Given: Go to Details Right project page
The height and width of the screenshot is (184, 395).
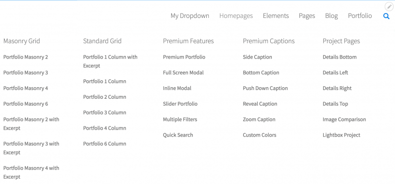Looking at the screenshot, I should pos(337,88).
